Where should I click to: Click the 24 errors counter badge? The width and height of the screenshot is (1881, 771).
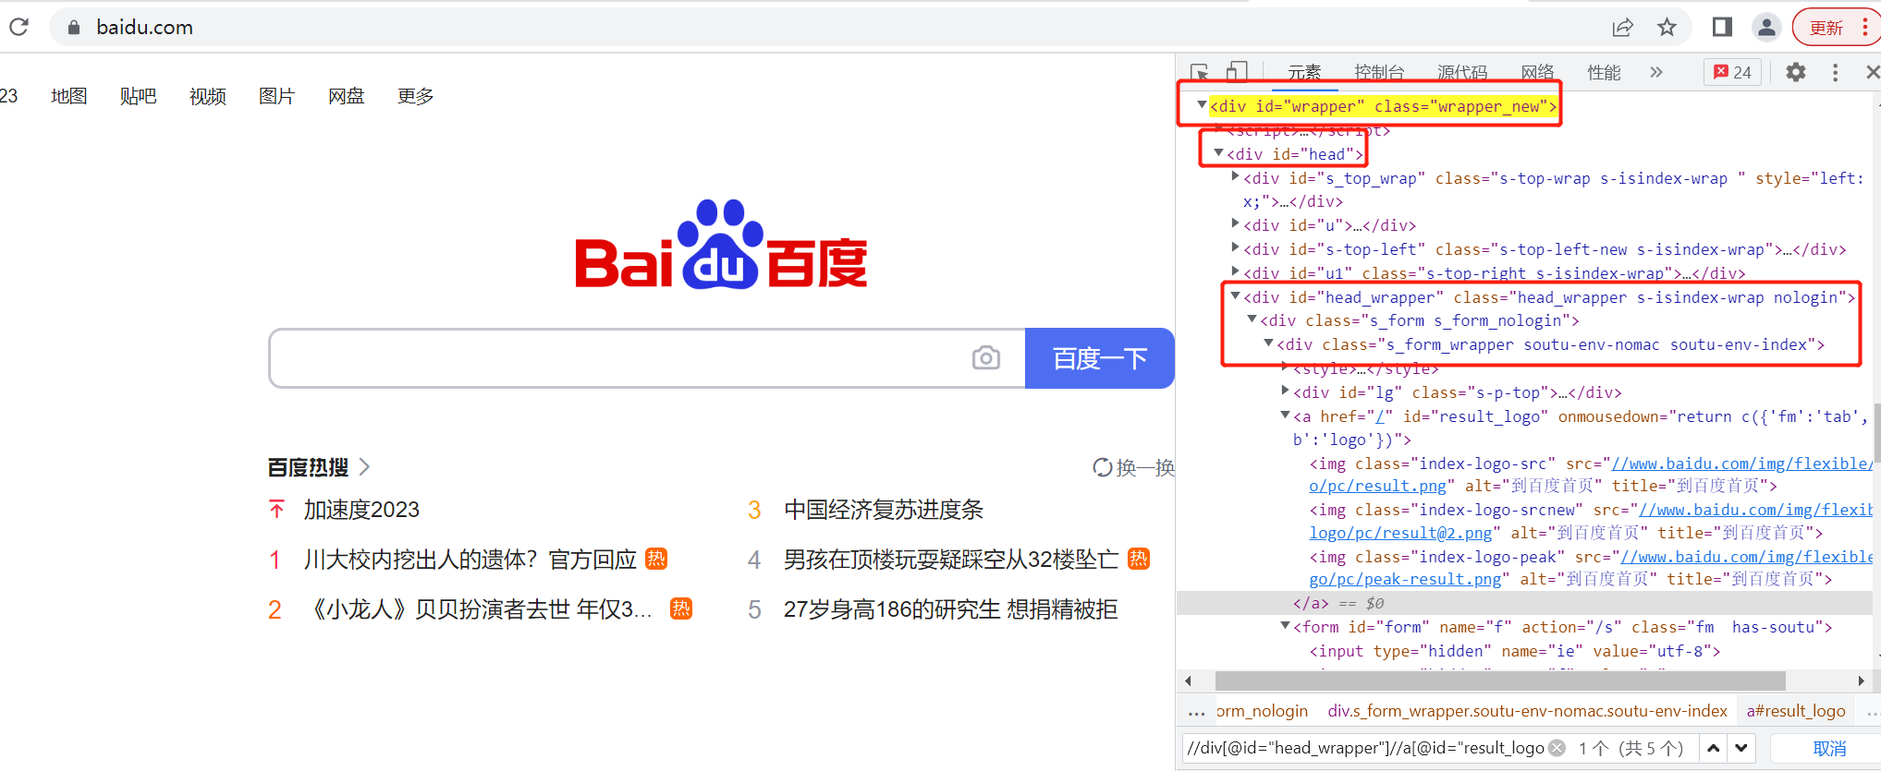coord(1733,72)
